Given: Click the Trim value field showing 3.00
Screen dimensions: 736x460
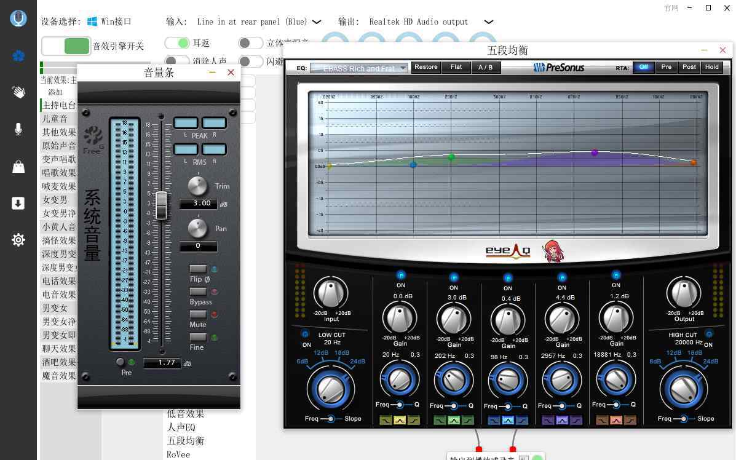Looking at the screenshot, I should 198,203.
